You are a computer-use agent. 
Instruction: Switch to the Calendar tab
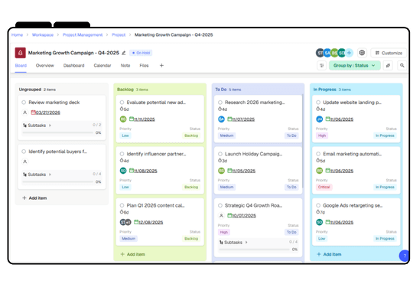click(x=102, y=65)
